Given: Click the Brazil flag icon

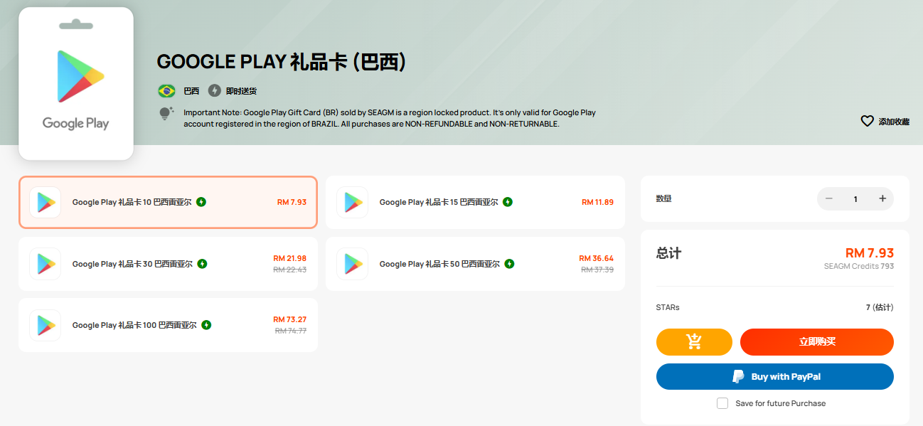Looking at the screenshot, I should tap(166, 91).
